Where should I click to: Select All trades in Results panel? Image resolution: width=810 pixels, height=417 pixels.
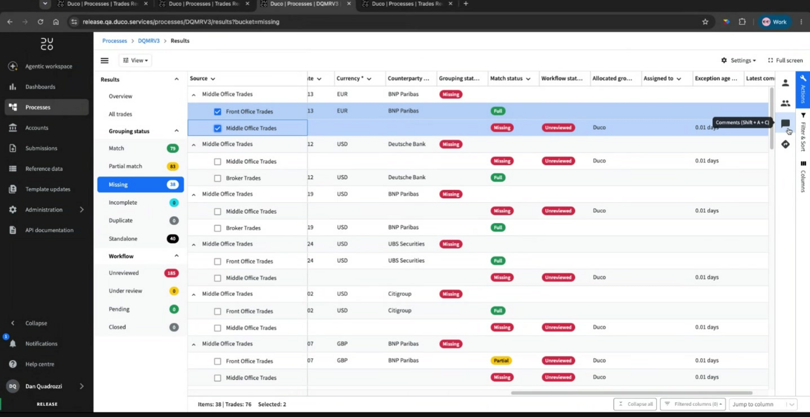120,114
